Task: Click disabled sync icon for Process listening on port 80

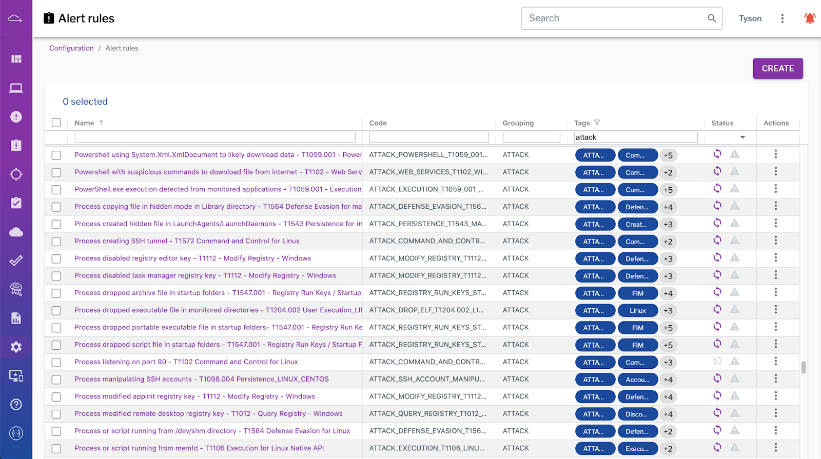Action: 717,361
